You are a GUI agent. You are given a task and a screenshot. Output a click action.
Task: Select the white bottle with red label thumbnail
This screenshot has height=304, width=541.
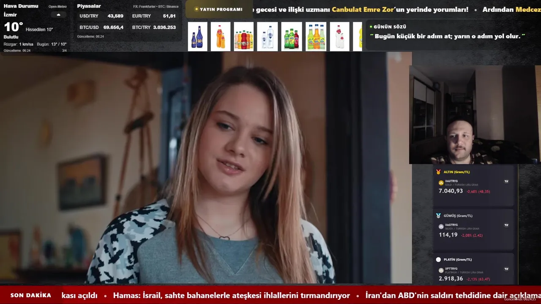(x=340, y=37)
